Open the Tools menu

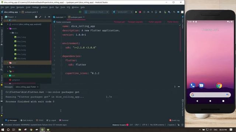pos(63,7)
